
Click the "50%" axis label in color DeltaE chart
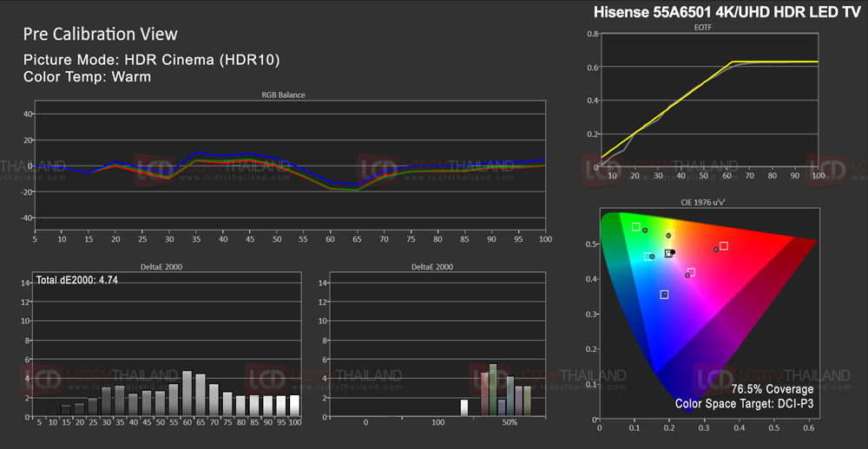coord(510,423)
